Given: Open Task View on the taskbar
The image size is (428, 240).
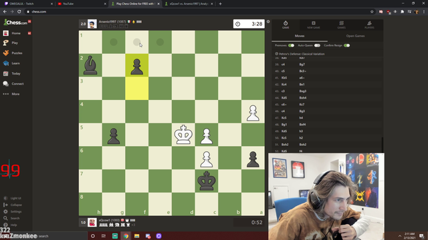Looking at the screenshot, I should click(x=104, y=236).
